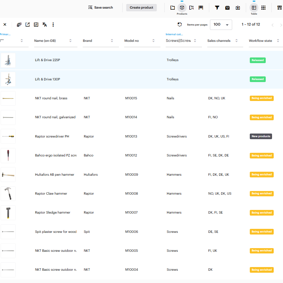
Task: Open the three-dot more options menu
Action: click(x=53, y=25)
